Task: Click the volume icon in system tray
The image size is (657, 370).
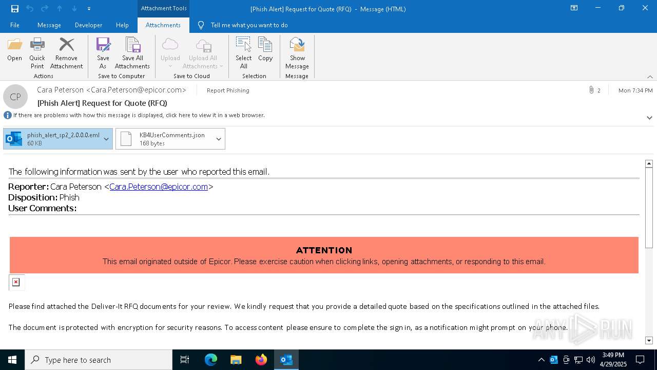Action: (591, 360)
